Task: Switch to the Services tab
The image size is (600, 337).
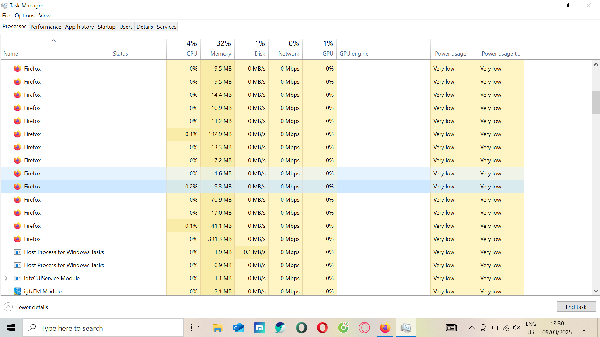Action: [x=167, y=27]
